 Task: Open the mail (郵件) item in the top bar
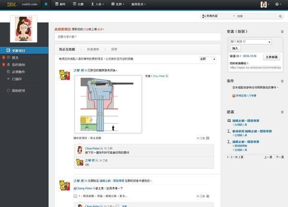click(60, 4)
